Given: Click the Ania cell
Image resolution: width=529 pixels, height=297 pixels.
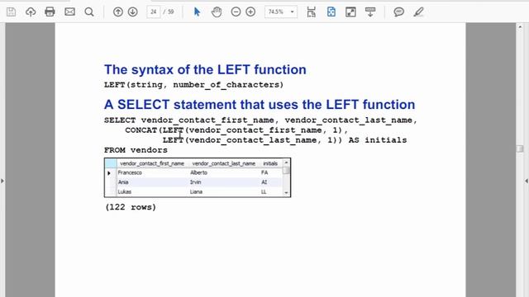Looking at the screenshot, I should click(123, 181).
